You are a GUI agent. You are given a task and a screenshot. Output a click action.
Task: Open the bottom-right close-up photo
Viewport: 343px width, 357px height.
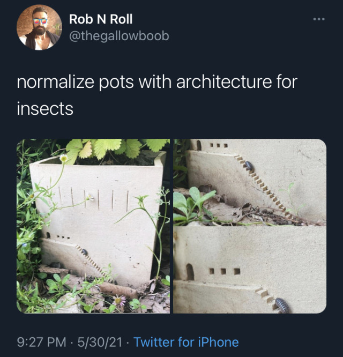click(x=250, y=270)
